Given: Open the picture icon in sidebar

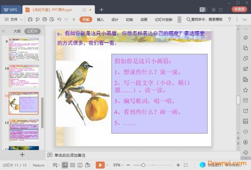Looking at the screenshot, I should click(x=245, y=121).
